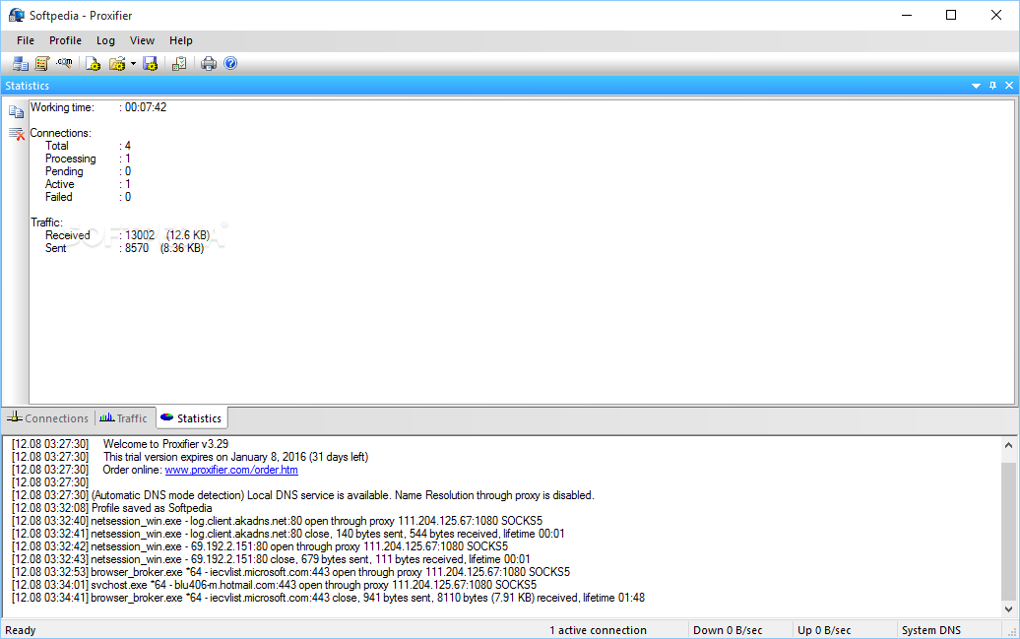The height and width of the screenshot is (639, 1020).
Task: Open the View menu
Action: click(x=142, y=40)
